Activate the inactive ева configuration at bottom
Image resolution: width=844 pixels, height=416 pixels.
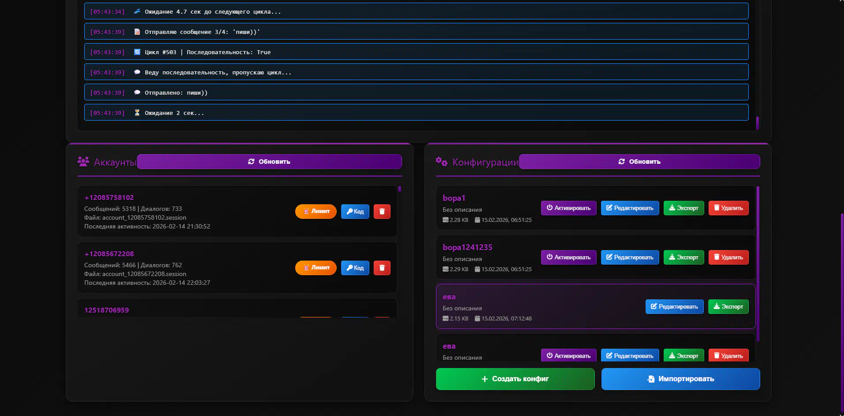tap(568, 356)
